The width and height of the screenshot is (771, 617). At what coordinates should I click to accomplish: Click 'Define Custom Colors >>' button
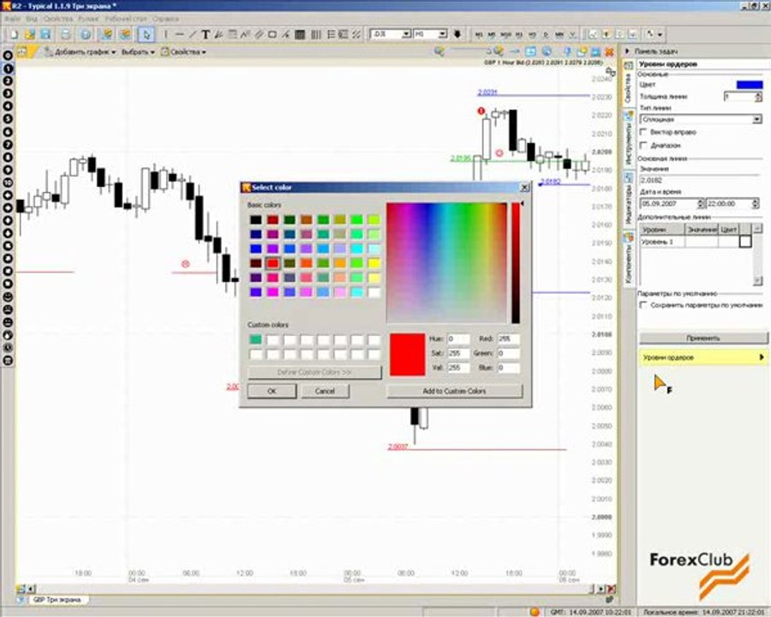[314, 372]
